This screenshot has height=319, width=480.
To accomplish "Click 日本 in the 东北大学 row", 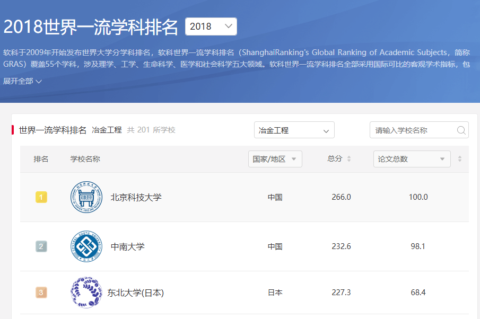I will pos(275,293).
